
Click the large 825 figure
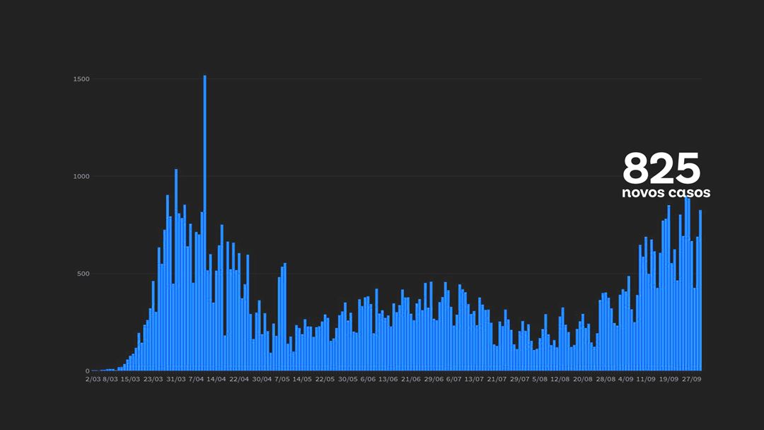661,168
